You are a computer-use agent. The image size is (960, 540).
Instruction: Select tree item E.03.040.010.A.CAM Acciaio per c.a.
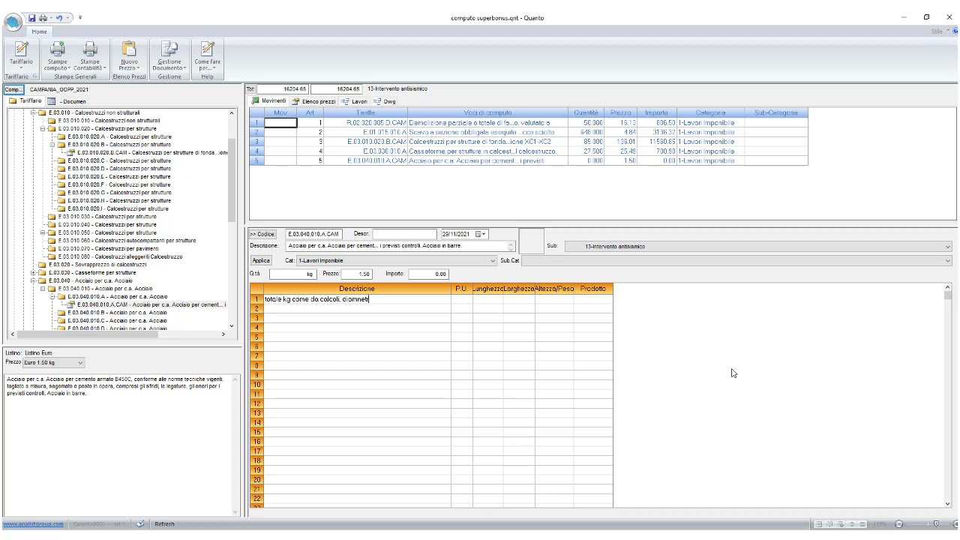151,304
